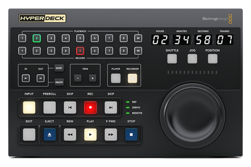Skip forward to next clip

point(111,108)
